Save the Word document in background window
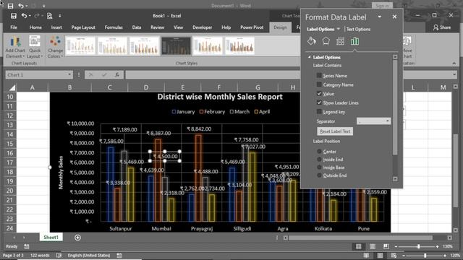Viewport: 463px width, 260px height. coord(10,6)
